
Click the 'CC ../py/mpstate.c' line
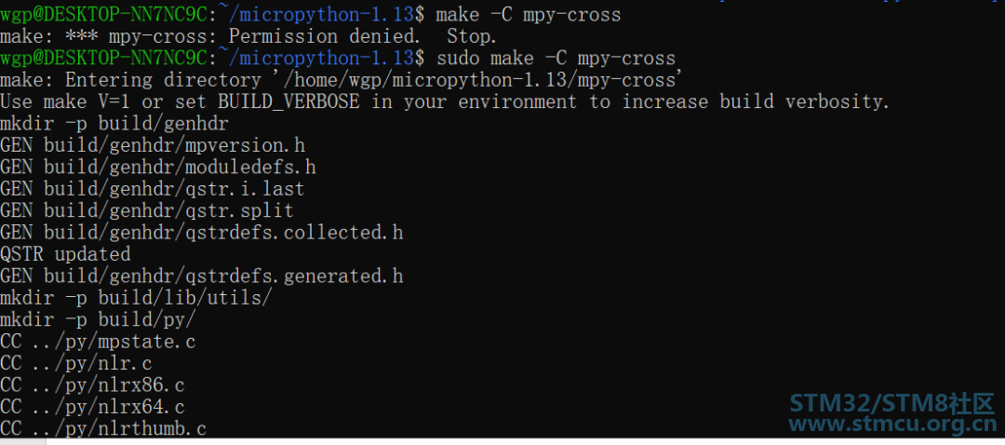click(x=98, y=342)
